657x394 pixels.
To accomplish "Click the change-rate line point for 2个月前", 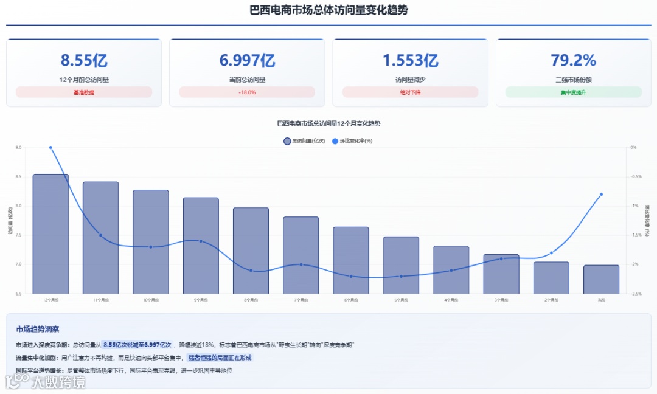I will pos(551,253).
